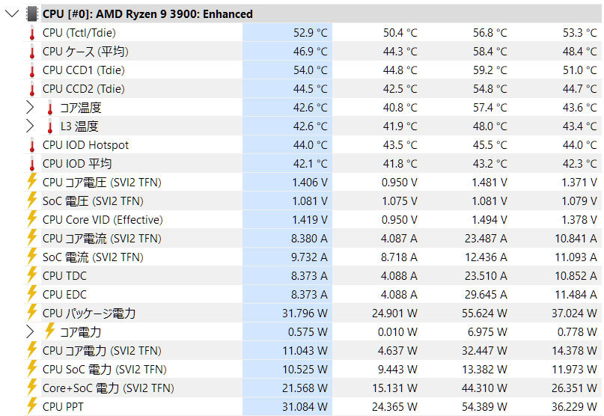The height and width of the screenshot is (416, 604).
Task: Select the CPU パッケージ電力 label
Action: pos(89,313)
